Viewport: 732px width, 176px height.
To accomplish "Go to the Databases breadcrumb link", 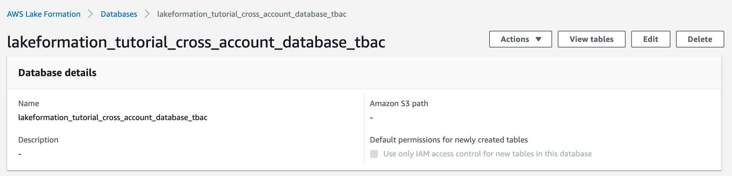I will point(119,14).
